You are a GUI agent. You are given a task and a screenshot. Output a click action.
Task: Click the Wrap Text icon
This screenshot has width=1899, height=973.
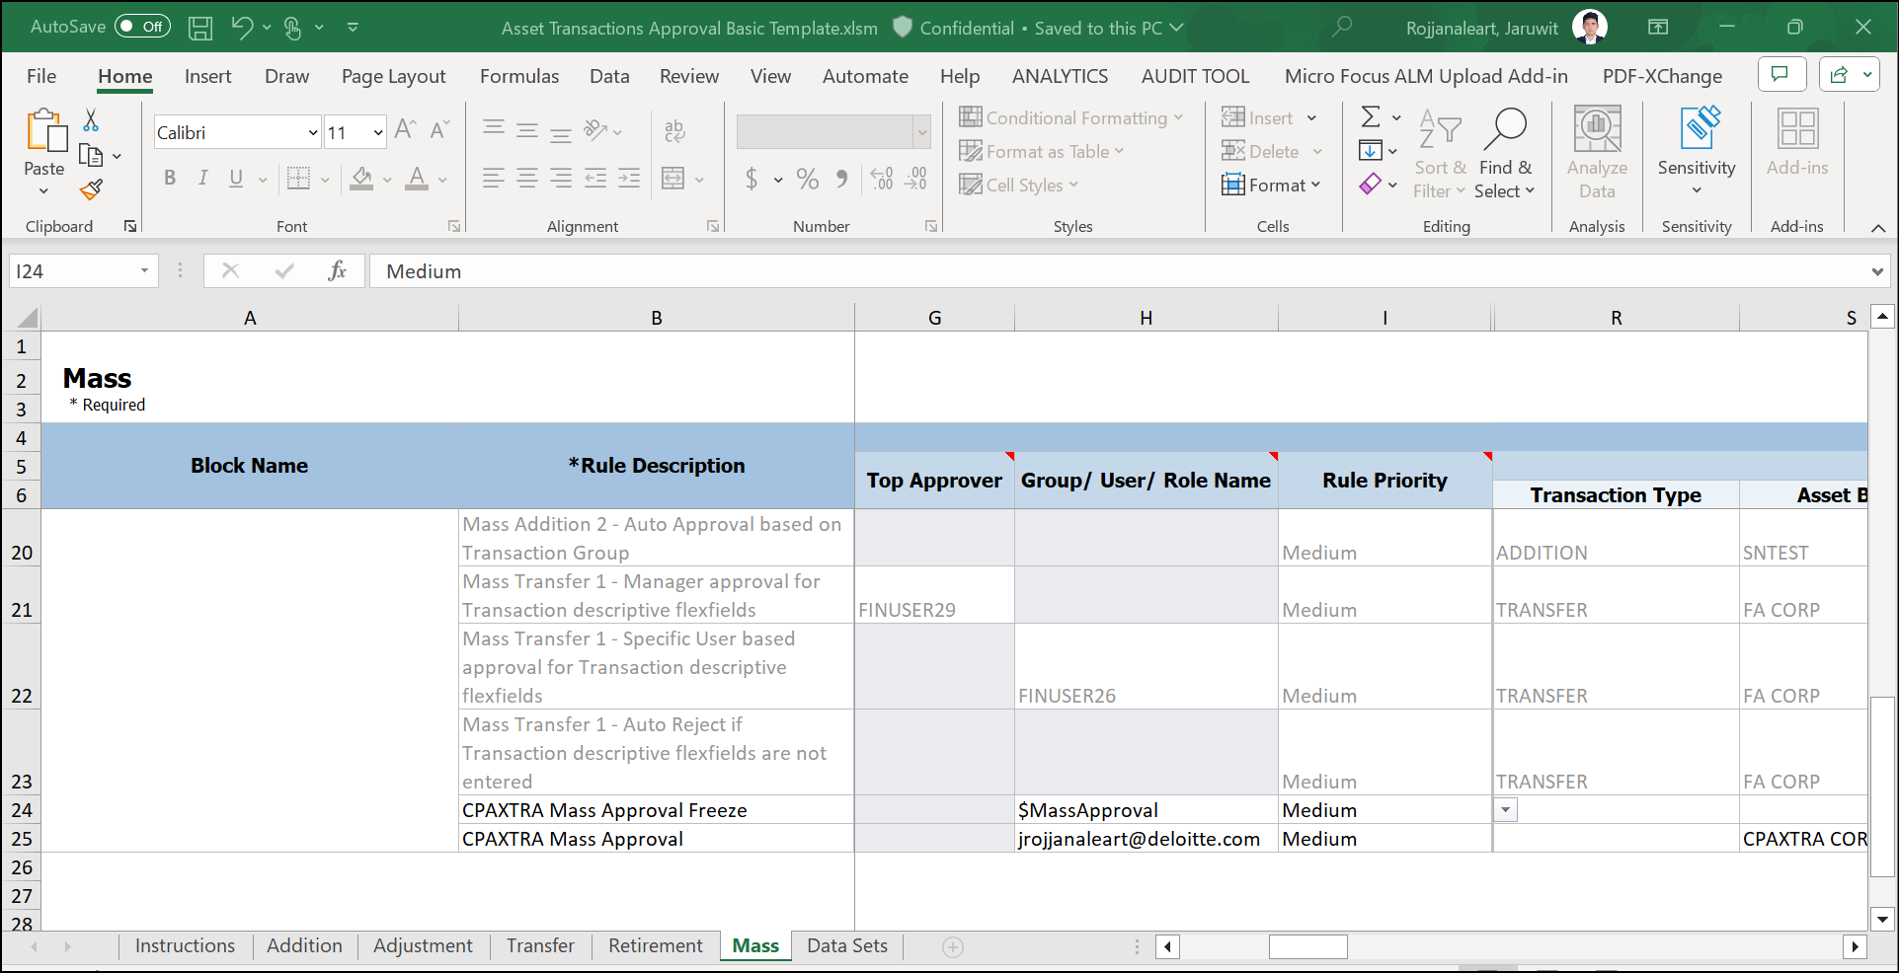click(x=674, y=130)
